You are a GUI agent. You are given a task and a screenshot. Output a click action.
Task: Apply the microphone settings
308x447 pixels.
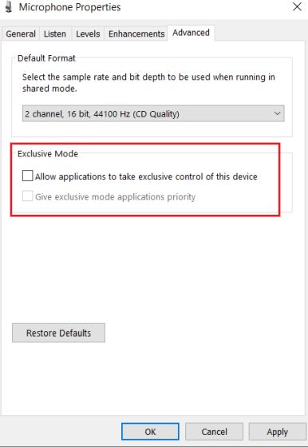pyautogui.click(x=277, y=432)
